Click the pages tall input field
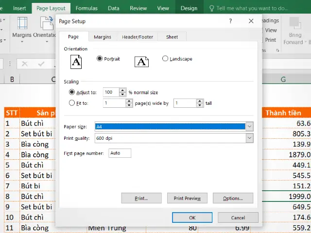Viewport: 311px width, 233px height. [185, 103]
